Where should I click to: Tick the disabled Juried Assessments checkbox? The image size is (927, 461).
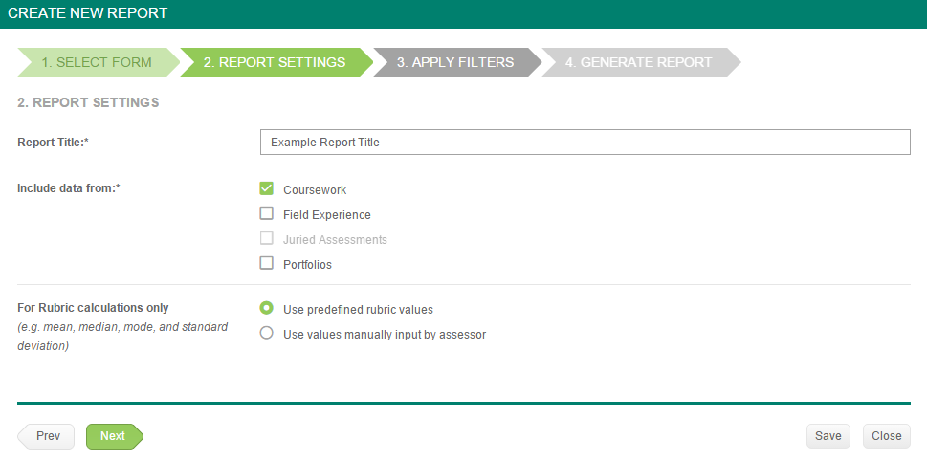(267, 238)
